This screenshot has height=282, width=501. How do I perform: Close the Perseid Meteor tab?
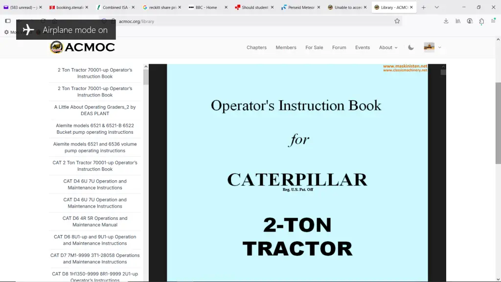(x=319, y=7)
